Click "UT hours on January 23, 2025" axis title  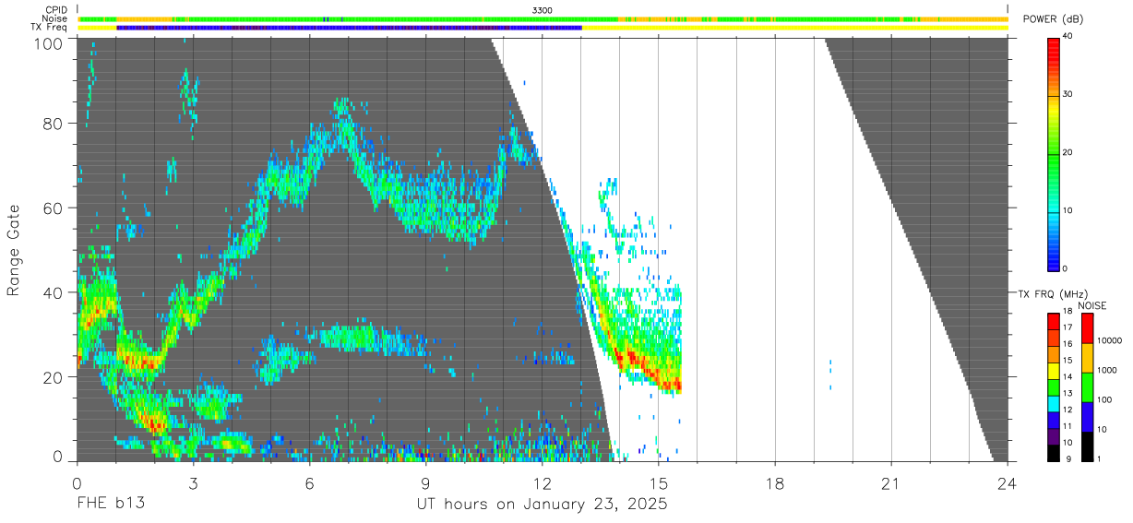542,505
